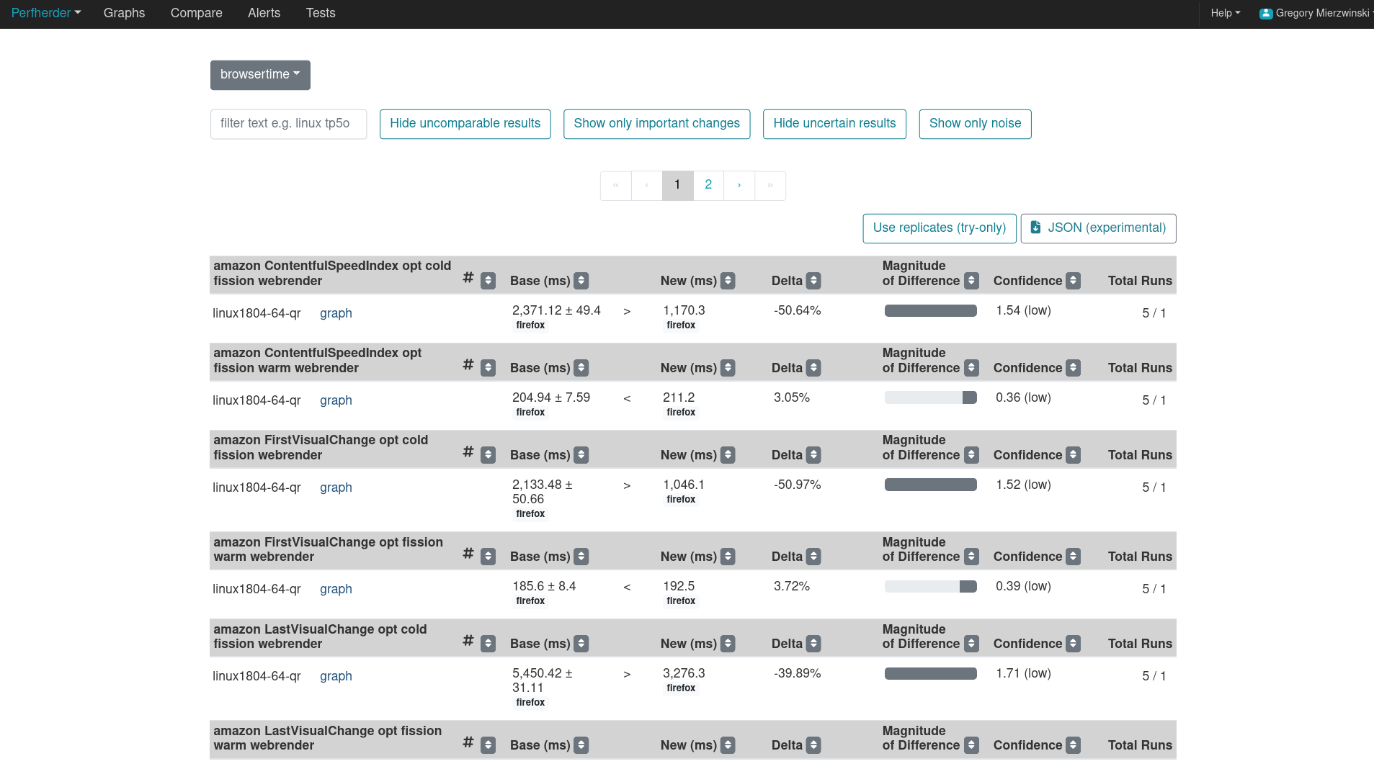Open the browsertime framework dropdown
The height and width of the screenshot is (769, 1374).
[260, 75]
